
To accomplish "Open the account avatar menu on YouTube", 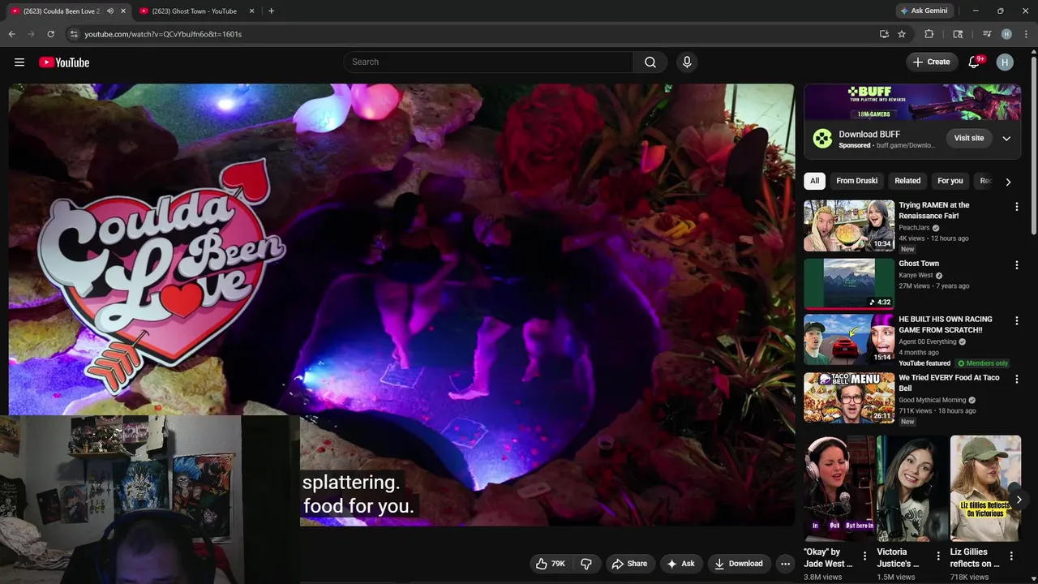I will tap(1005, 62).
